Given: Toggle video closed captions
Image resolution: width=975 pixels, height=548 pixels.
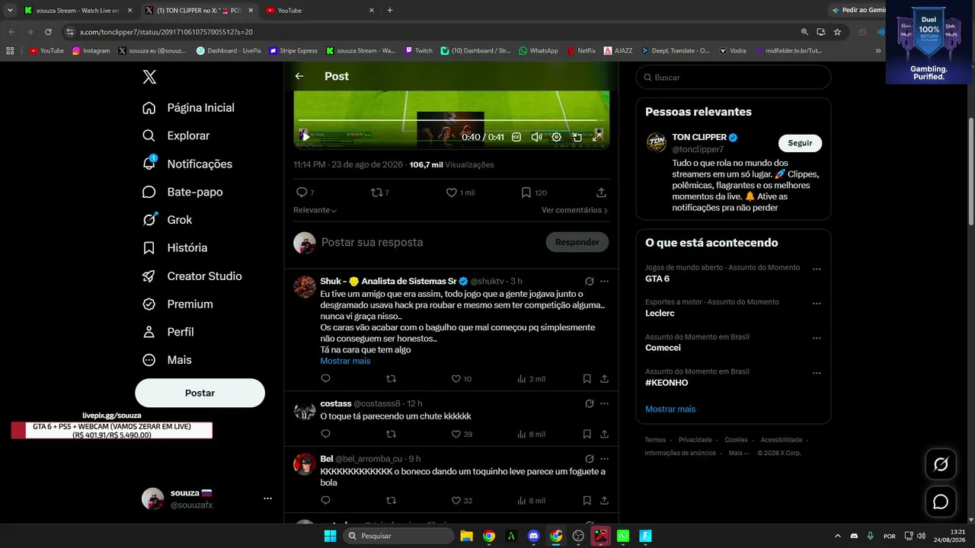Looking at the screenshot, I should (516, 137).
